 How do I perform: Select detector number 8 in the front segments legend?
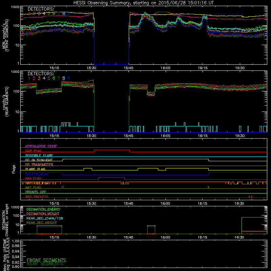point(64,14)
